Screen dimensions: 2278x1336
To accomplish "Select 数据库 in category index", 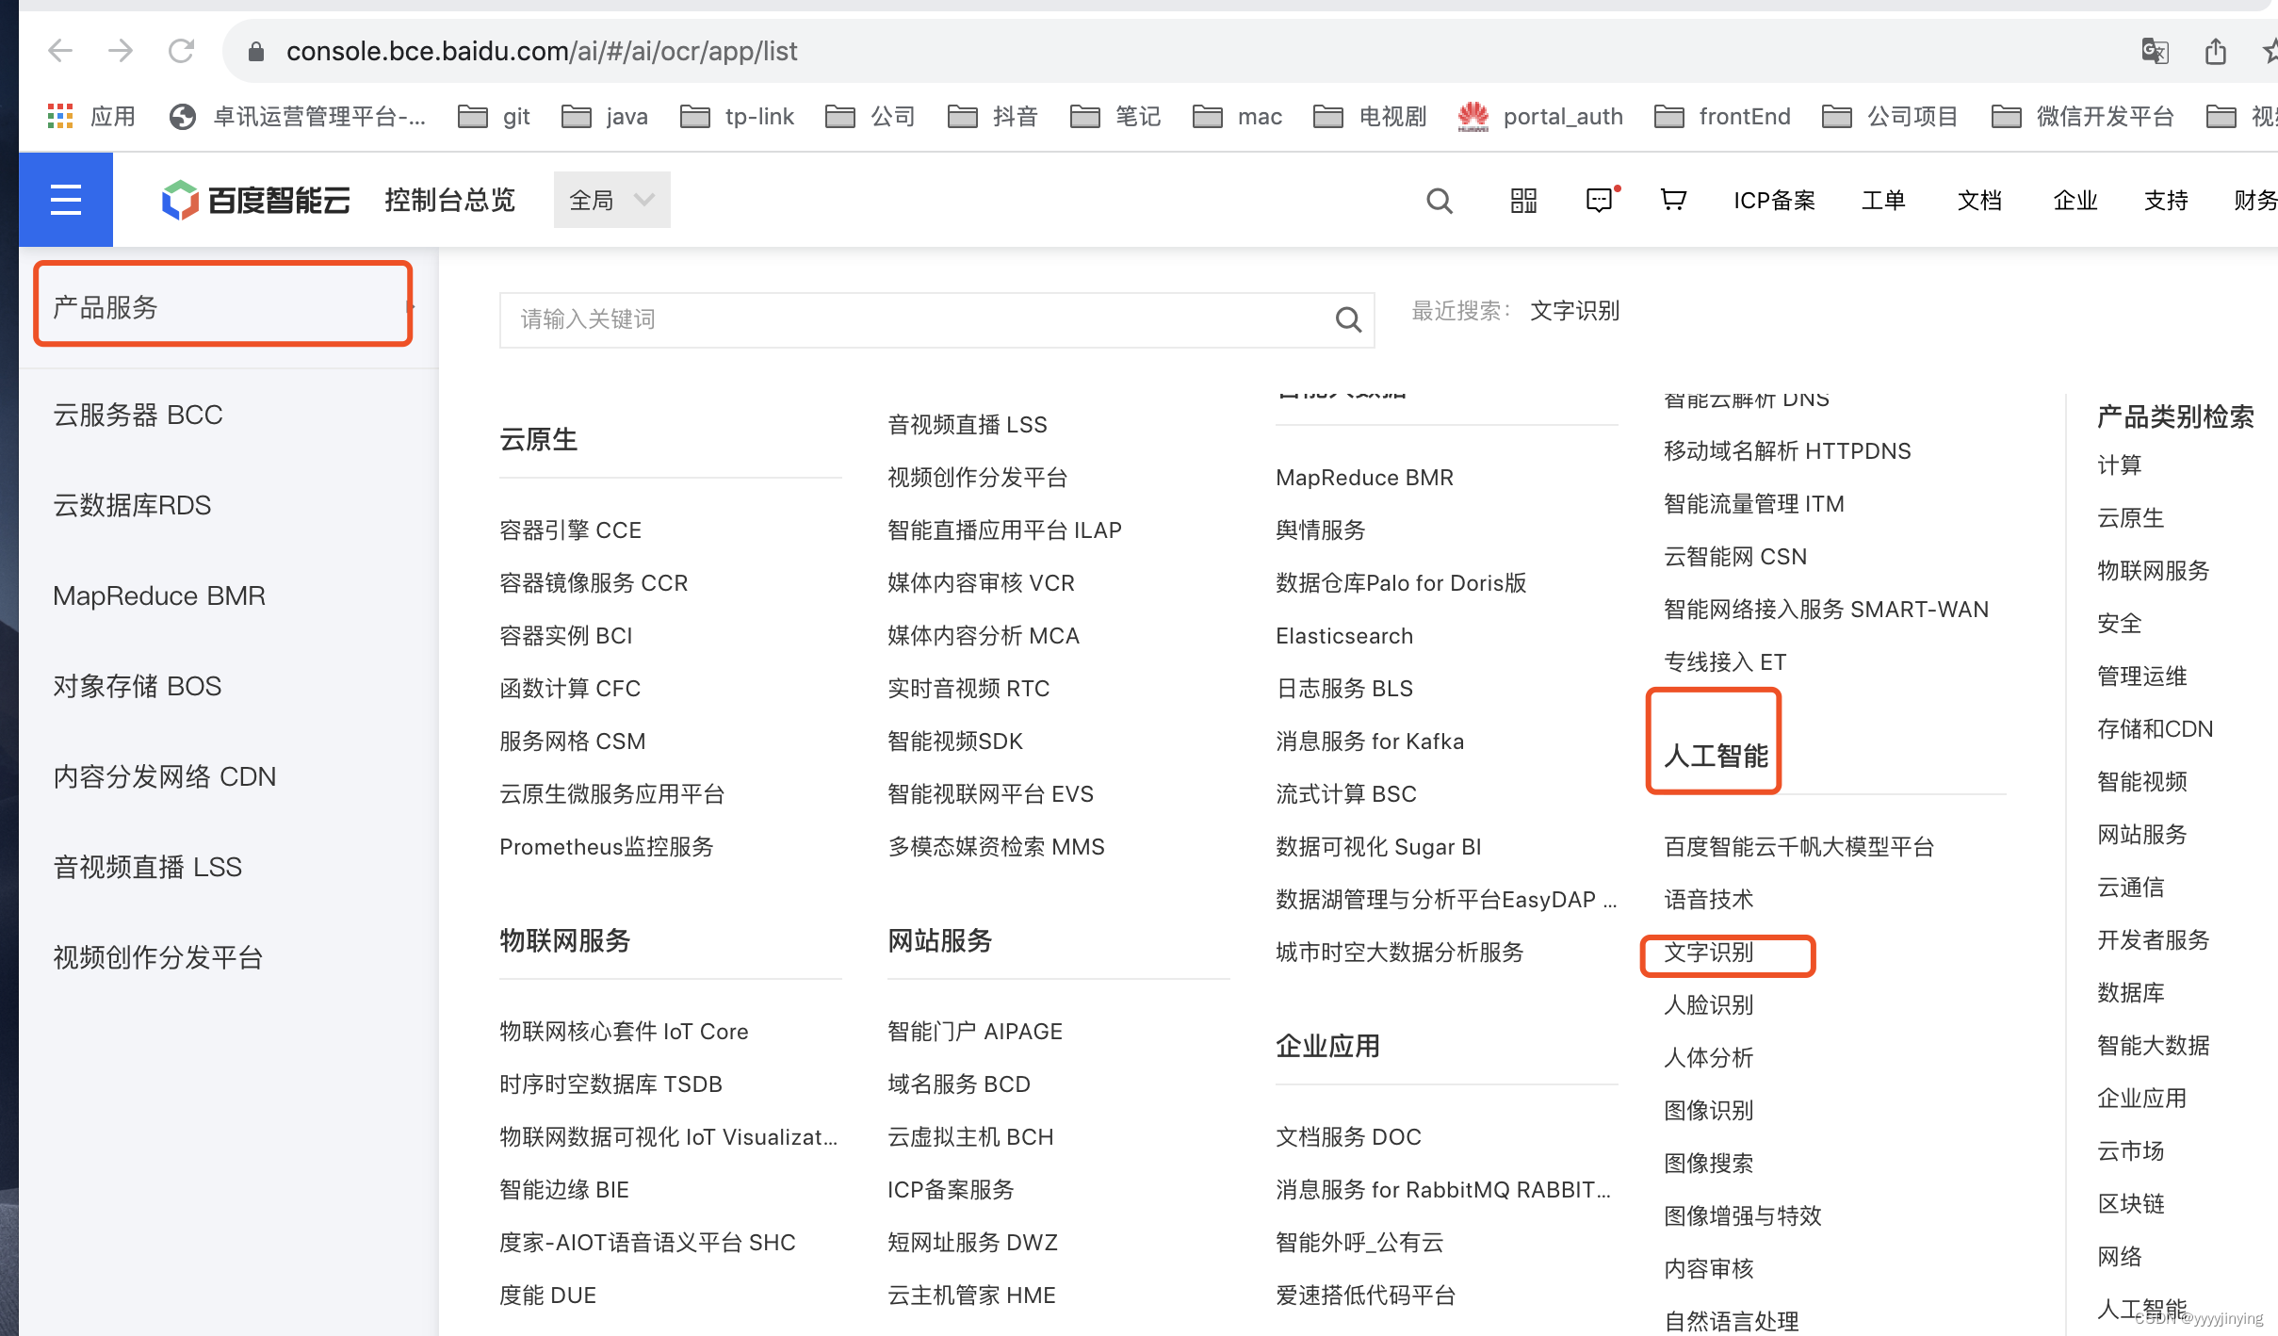I will point(2131,993).
